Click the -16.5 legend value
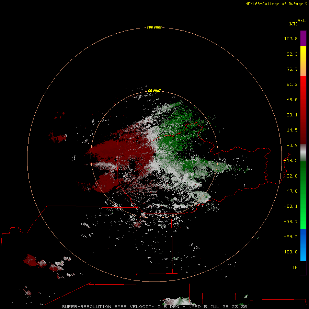The width and height of the screenshot is (309, 309). coord(291,161)
